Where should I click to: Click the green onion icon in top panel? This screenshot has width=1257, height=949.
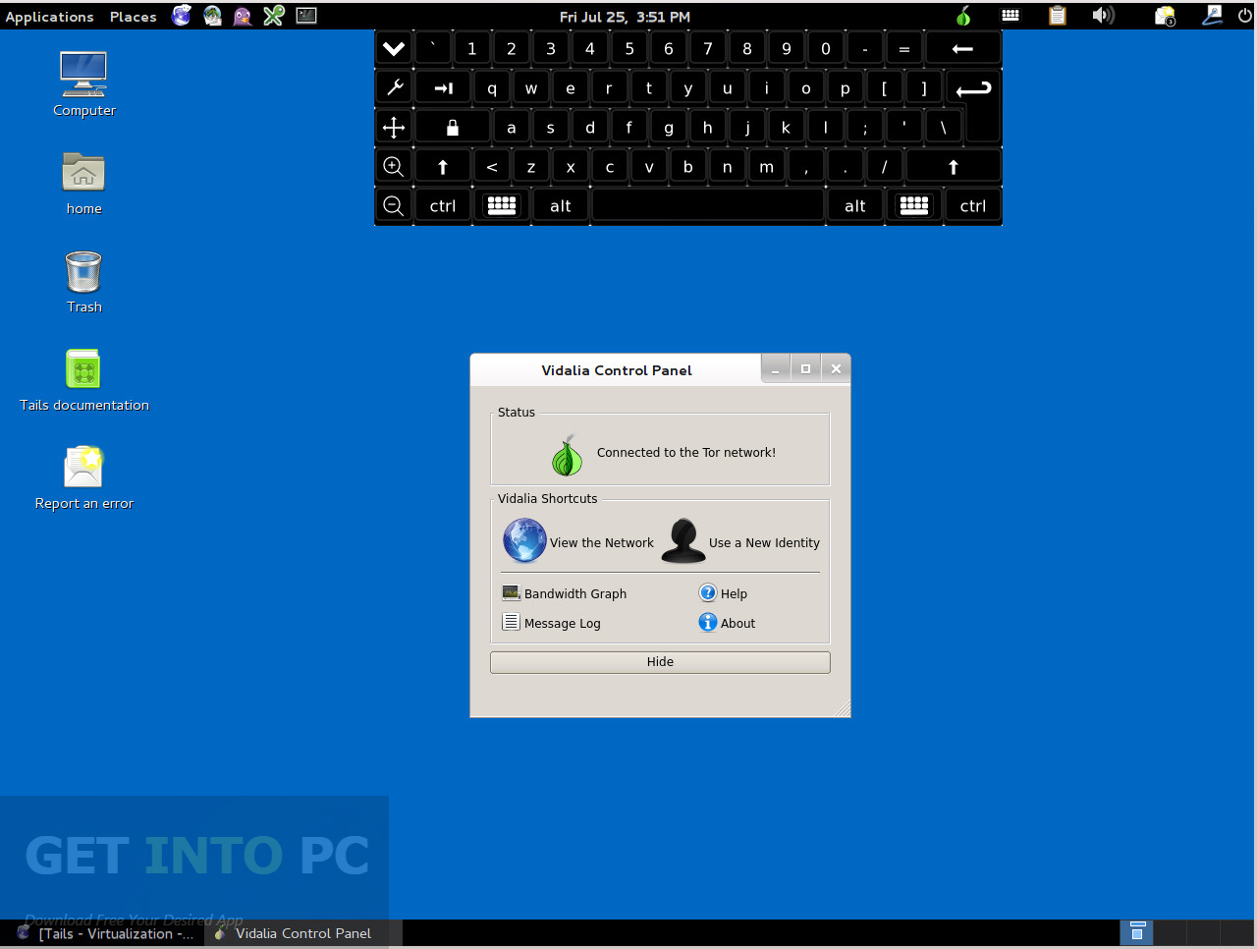[x=963, y=16]
